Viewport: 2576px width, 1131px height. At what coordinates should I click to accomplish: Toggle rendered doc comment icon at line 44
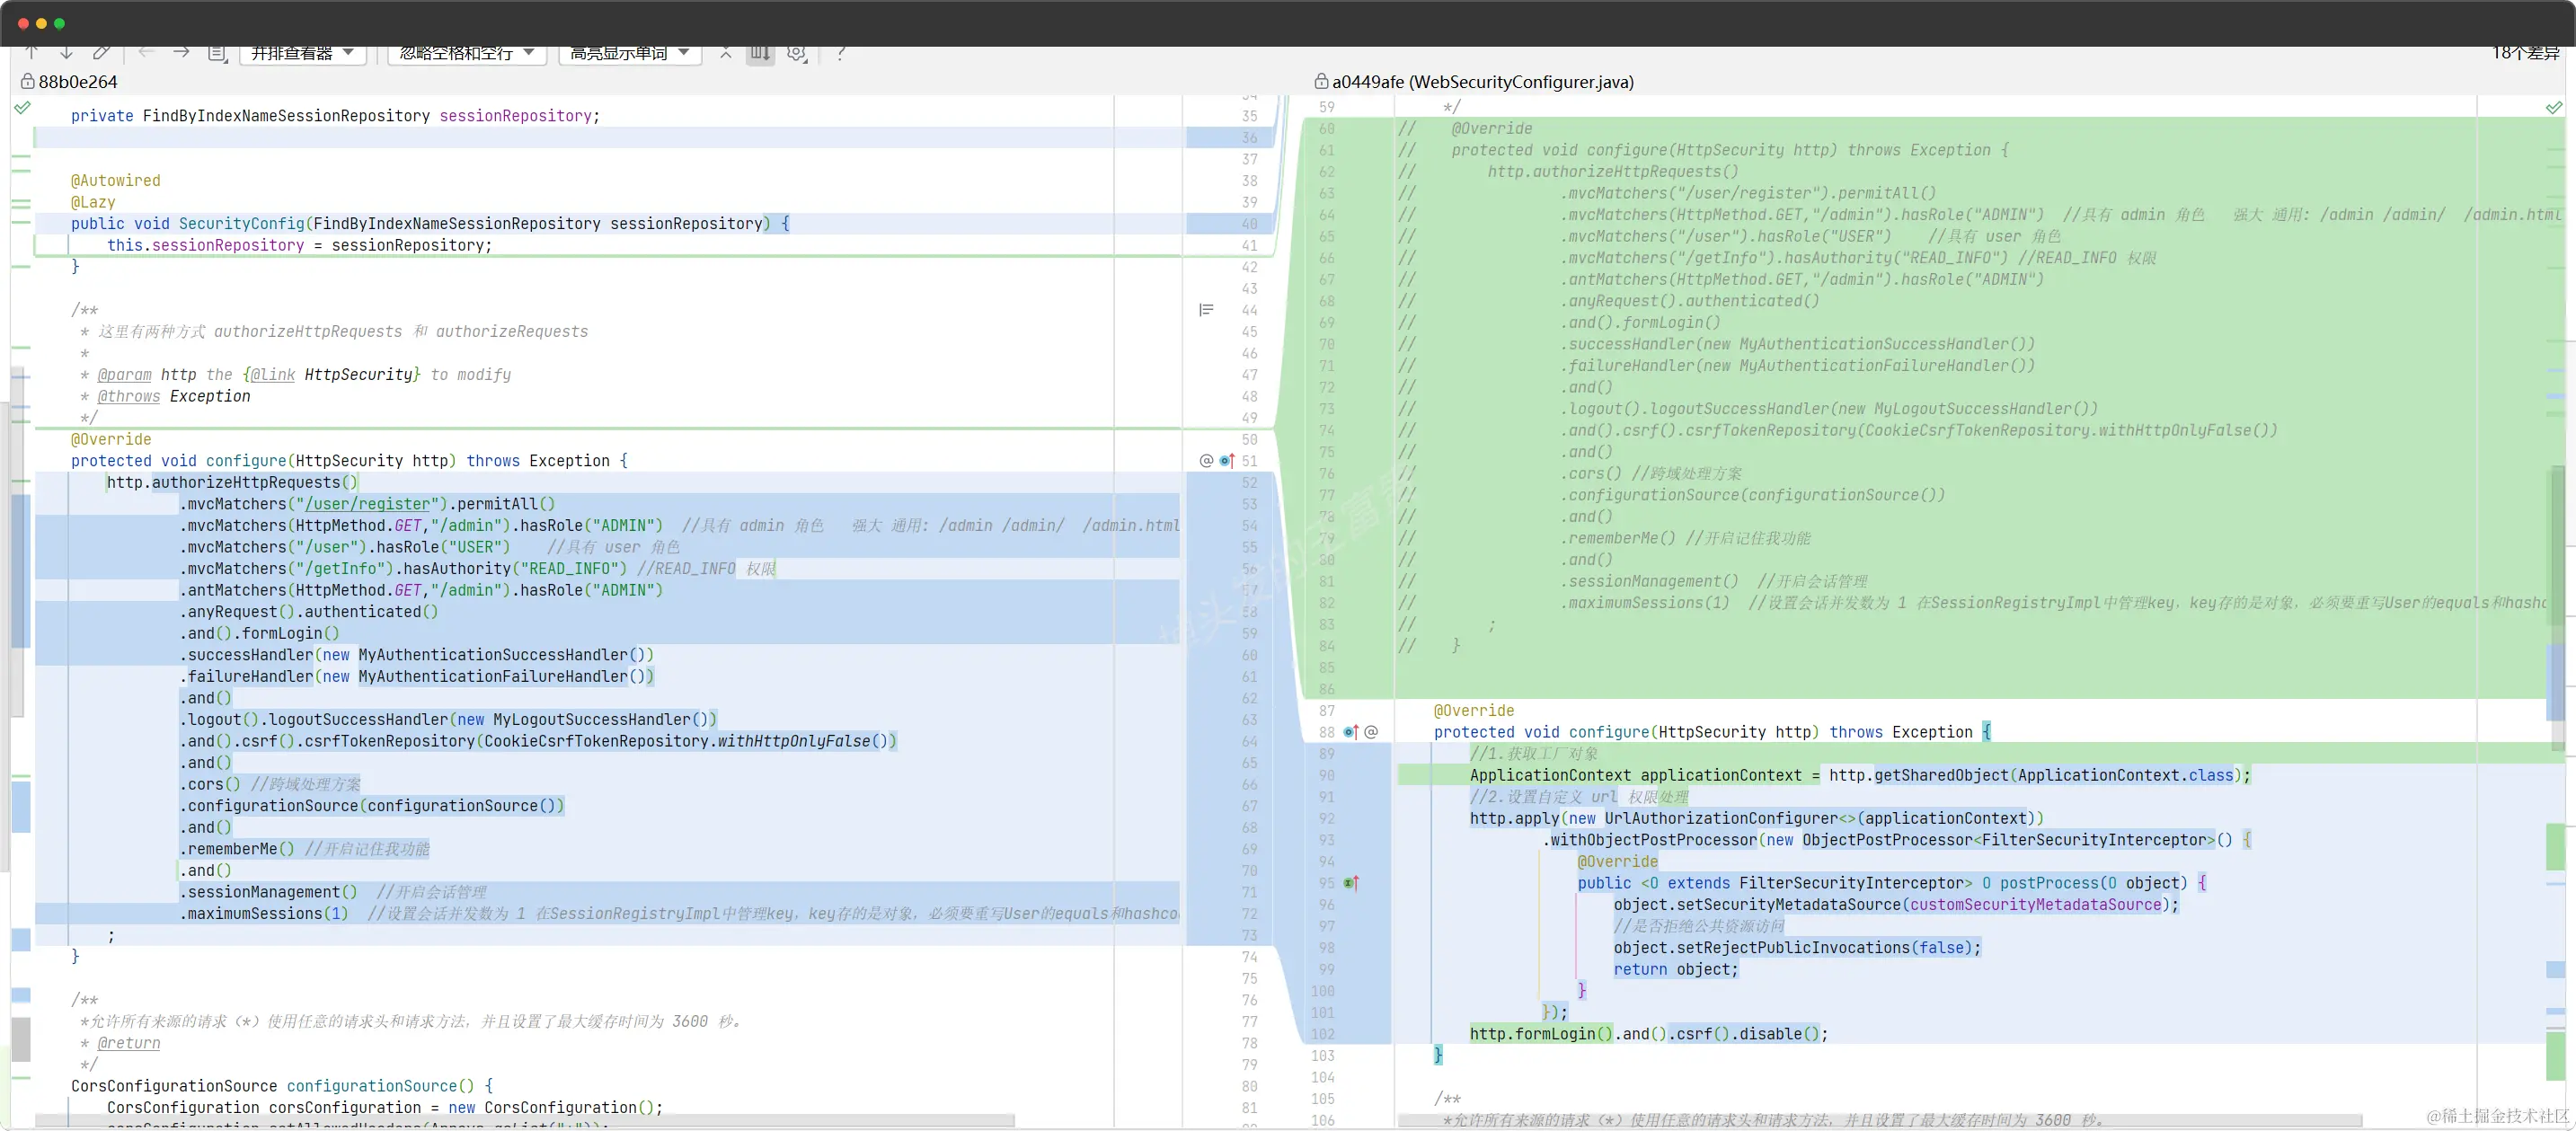click(1206, 310)
